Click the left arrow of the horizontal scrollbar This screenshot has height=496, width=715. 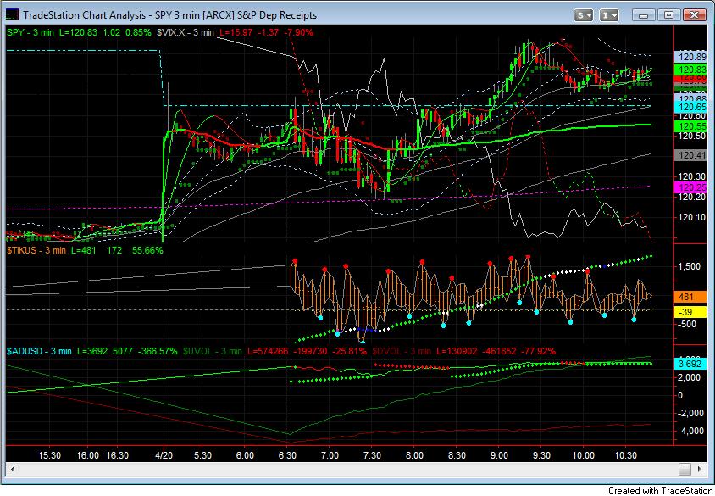pyautogui.click(x=13, y=469)
